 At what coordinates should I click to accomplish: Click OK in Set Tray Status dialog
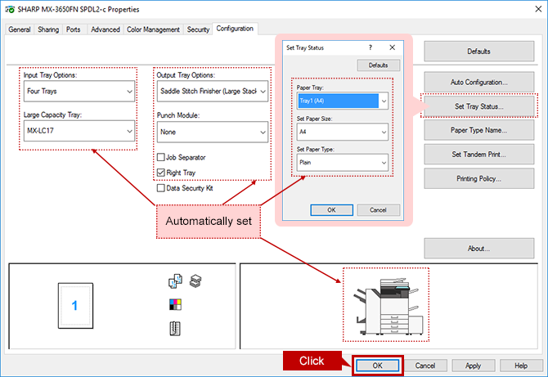(332, 210)
